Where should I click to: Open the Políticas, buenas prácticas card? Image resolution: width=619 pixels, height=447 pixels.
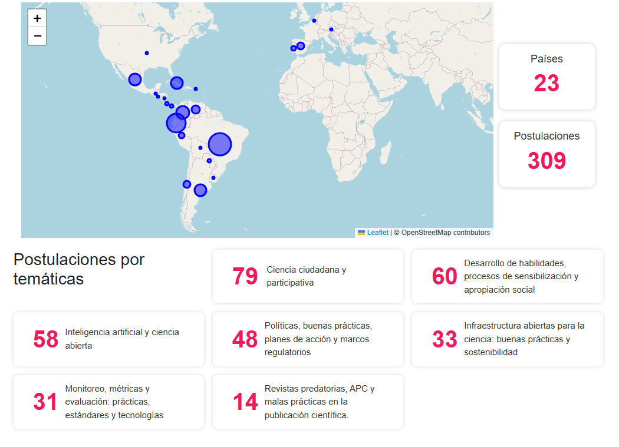(308, 339)
